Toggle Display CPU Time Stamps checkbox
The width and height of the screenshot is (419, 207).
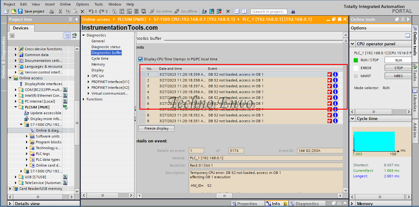point(141,59)
